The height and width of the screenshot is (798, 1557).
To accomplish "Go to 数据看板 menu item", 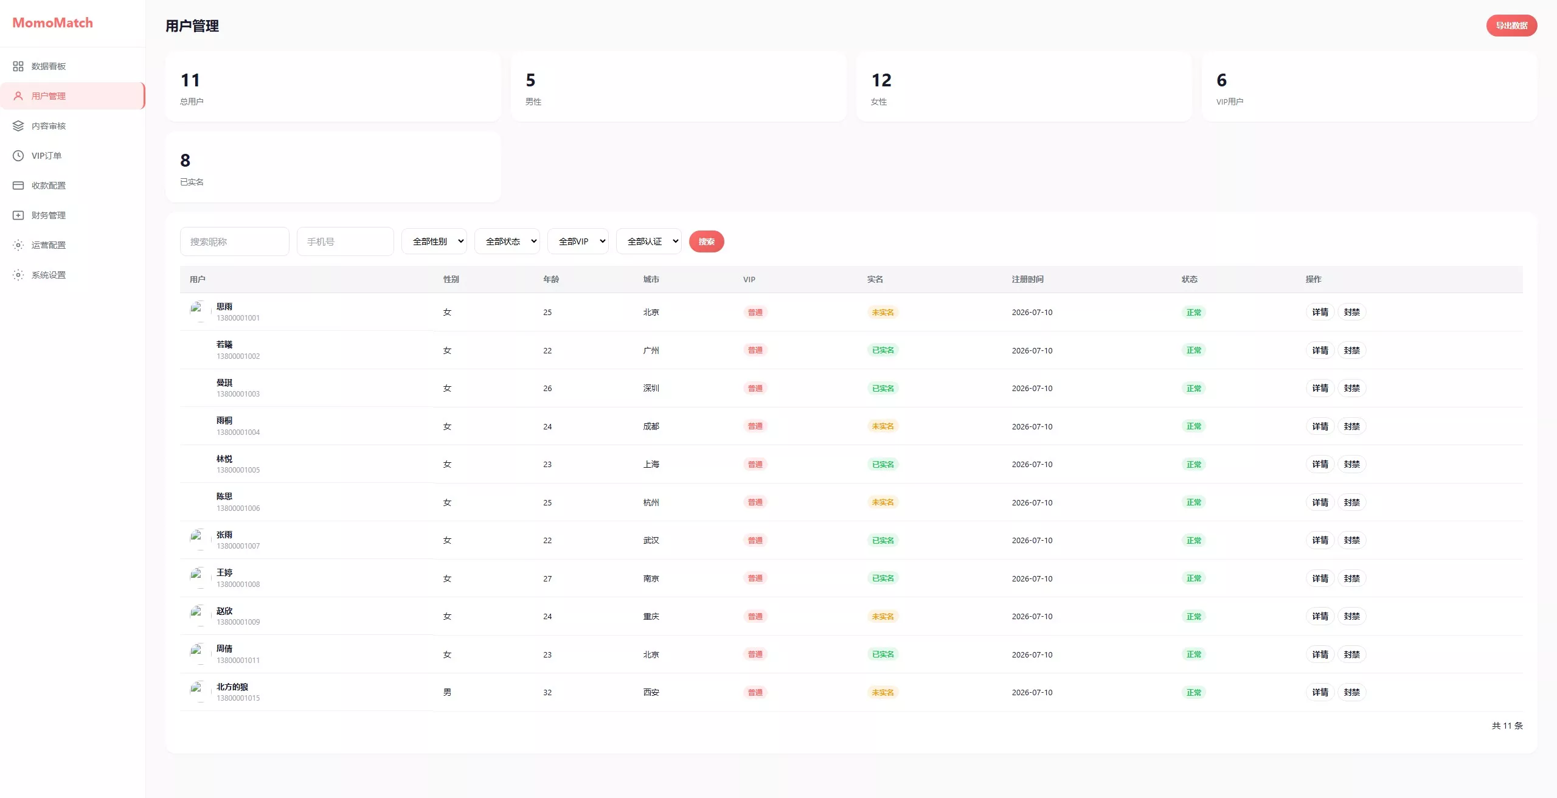I will click(72, 66).
